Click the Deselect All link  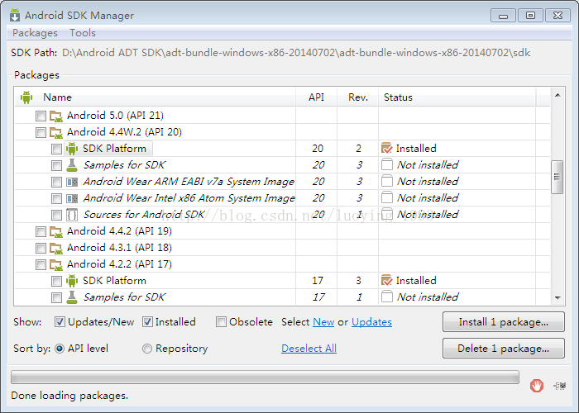(309, 349)
